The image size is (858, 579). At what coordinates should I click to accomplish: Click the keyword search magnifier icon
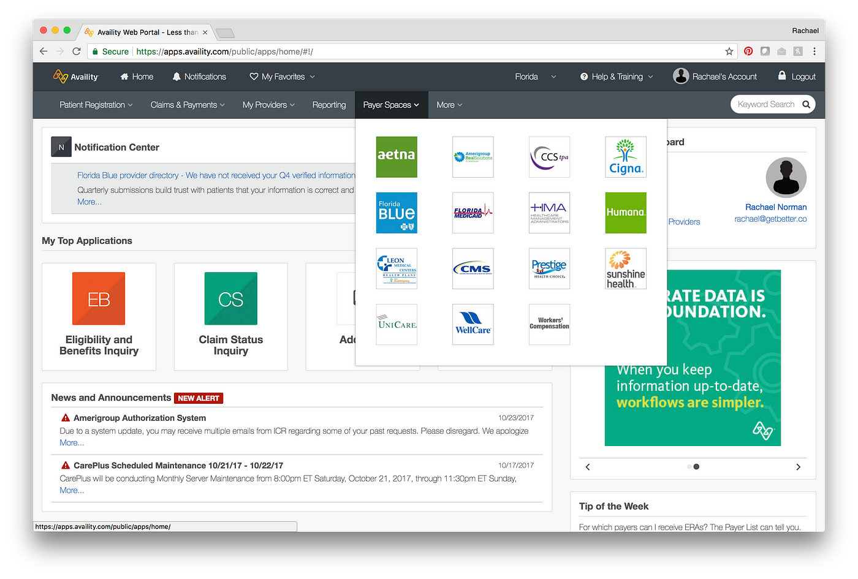point(806,105)
